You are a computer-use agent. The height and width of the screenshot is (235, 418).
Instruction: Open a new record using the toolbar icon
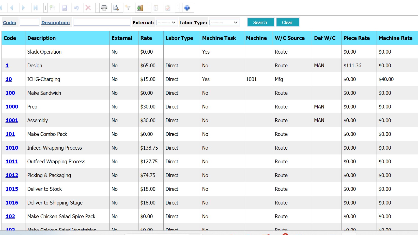(x=52, y=8)
